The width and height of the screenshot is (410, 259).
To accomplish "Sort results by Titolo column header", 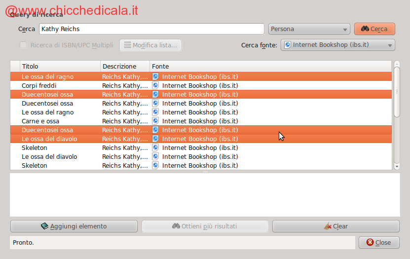I will pyautogui.click(x=60, y=66).
